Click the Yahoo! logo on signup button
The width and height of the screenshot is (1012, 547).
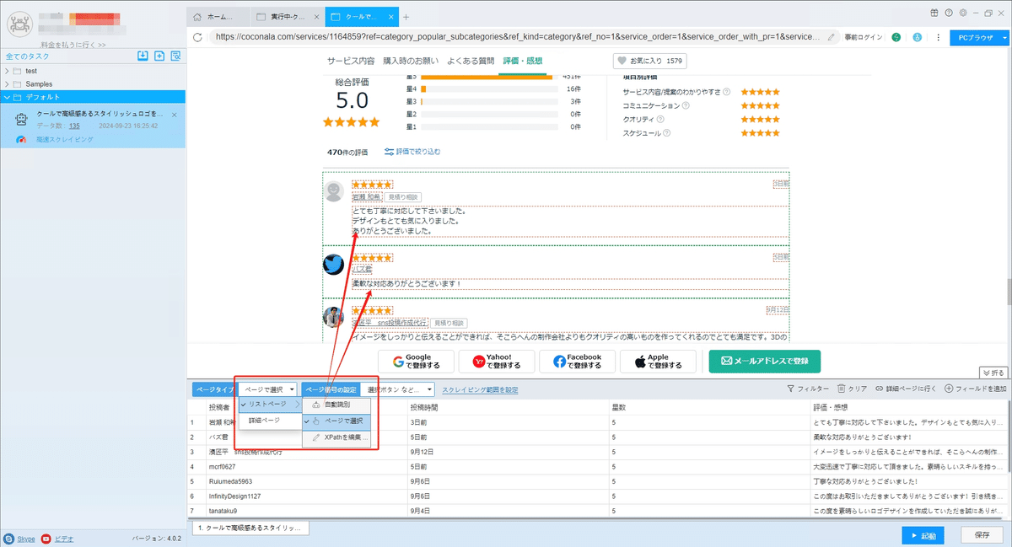[479, 362]
